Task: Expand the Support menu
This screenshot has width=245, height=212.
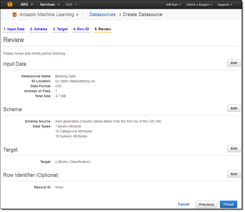Action: click(224, 5)
